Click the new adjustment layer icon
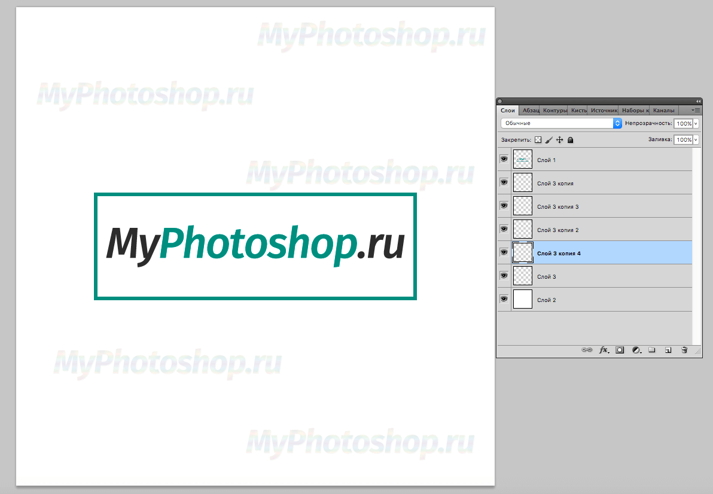Screen dimensions: 713x494 (636, 349)
